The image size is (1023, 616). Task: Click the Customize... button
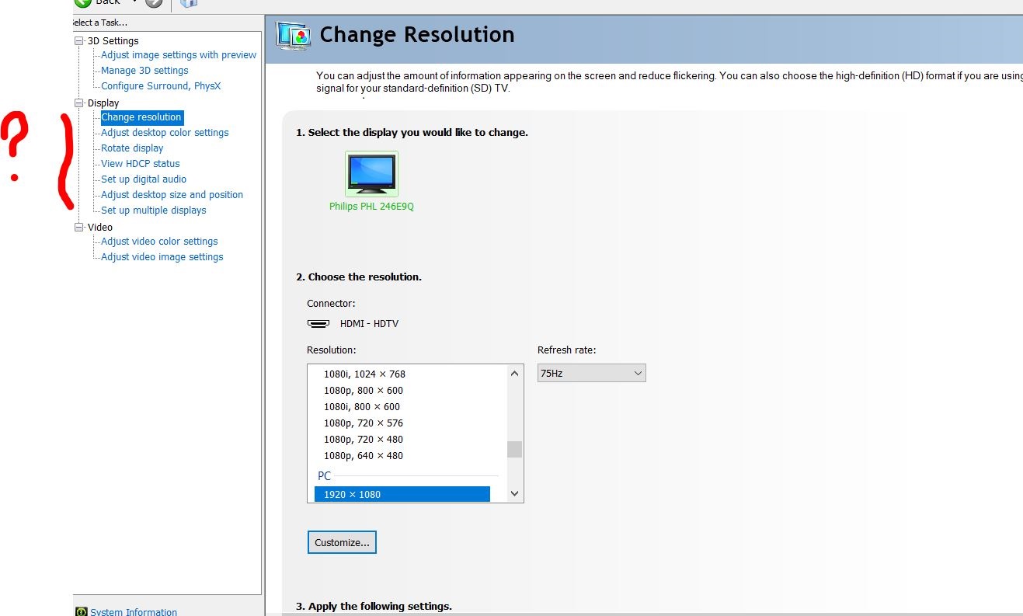(x=342, y=542)
